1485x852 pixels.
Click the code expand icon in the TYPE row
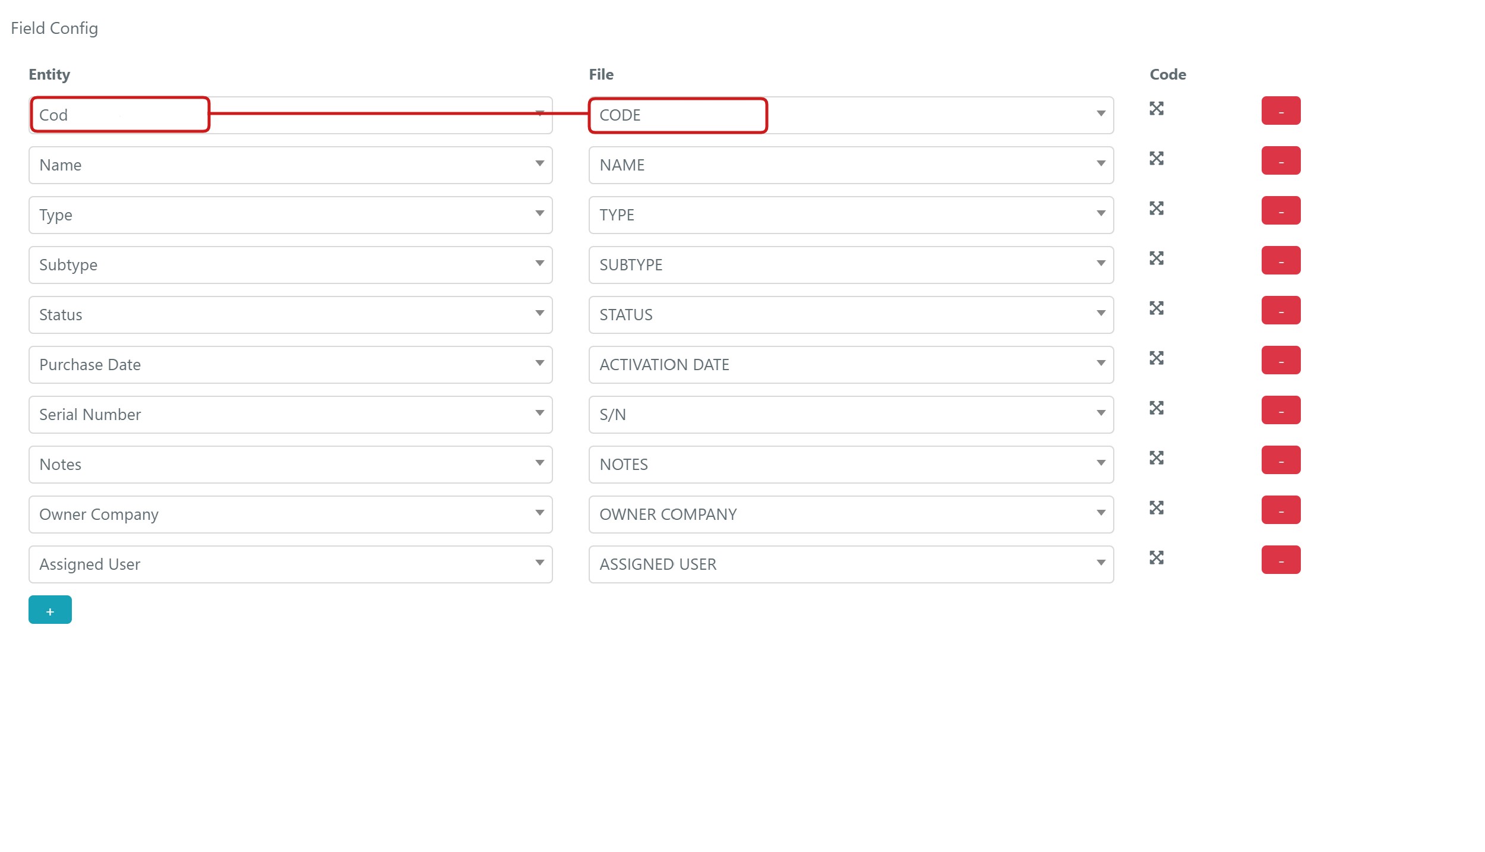click(1156, 209)
